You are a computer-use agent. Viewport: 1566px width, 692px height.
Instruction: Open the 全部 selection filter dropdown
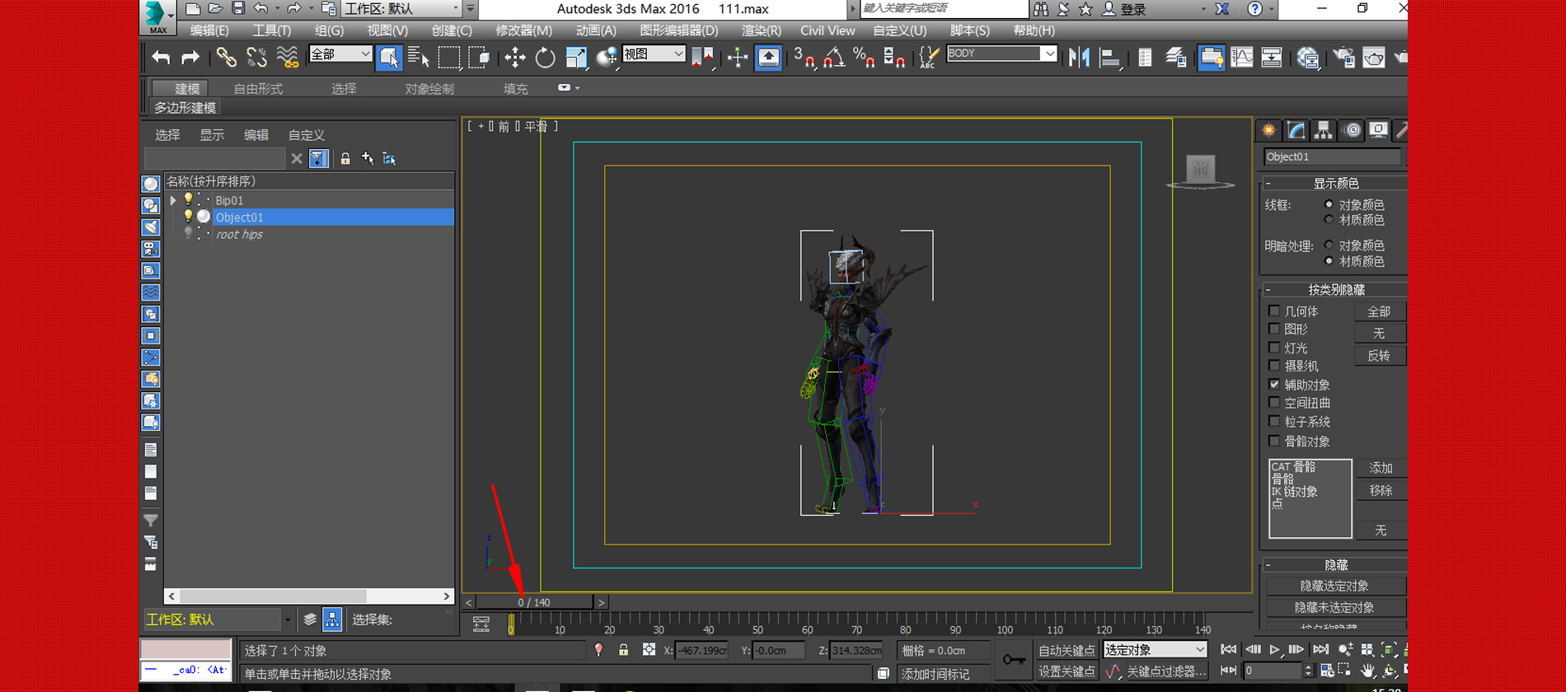tap(340, 54)
